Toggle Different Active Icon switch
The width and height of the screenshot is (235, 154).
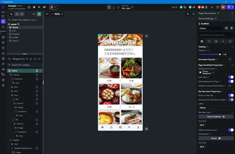pyautogui.click(x=231, y=130)
